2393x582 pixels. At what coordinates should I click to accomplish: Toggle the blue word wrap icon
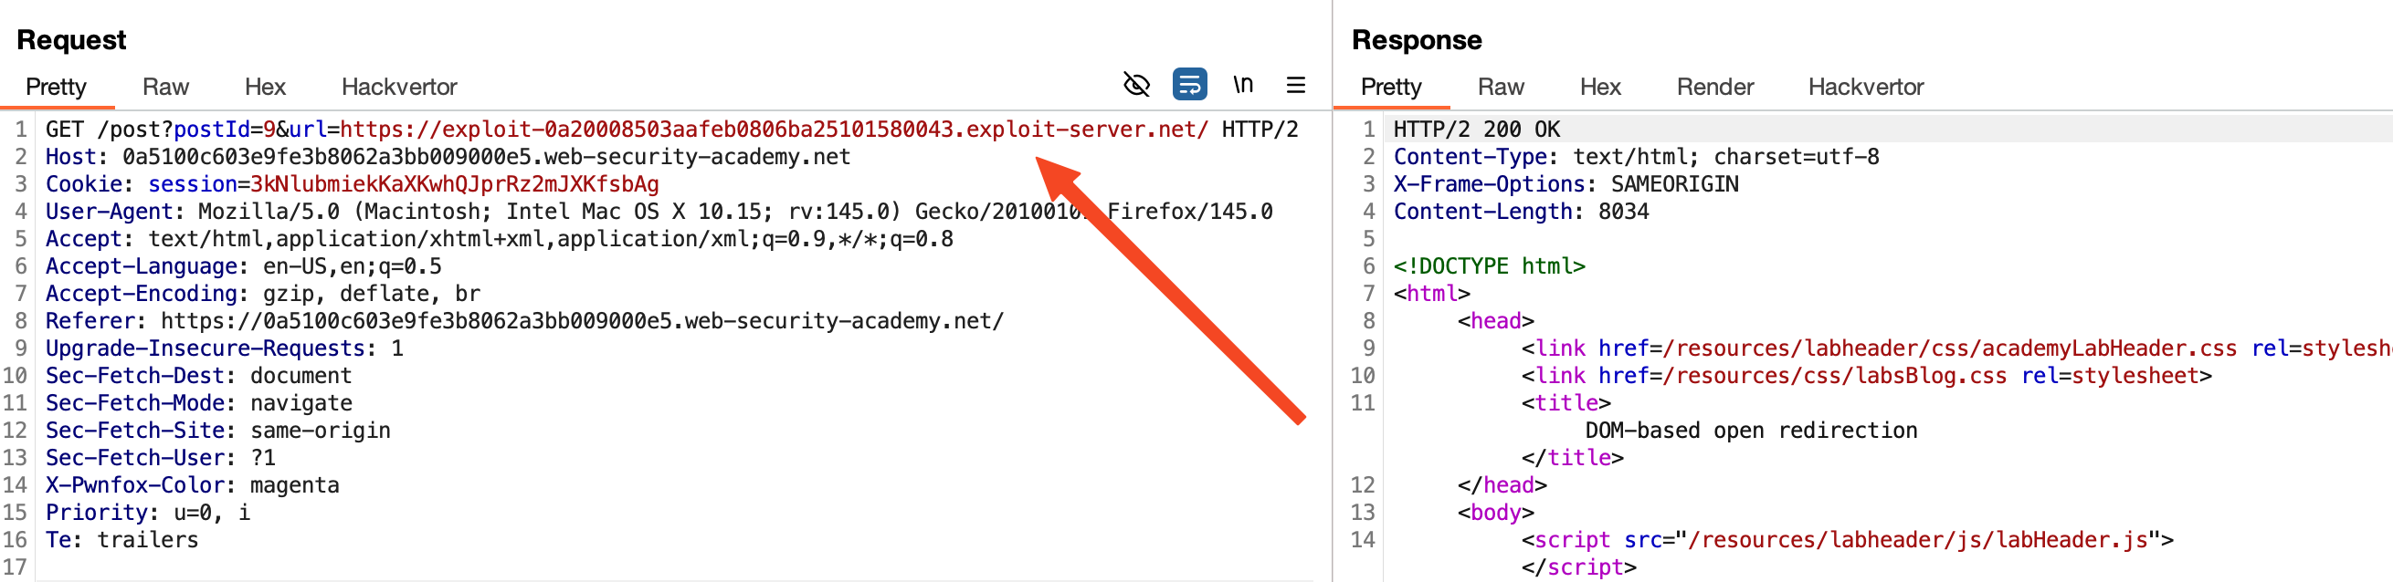[1189, 85]
